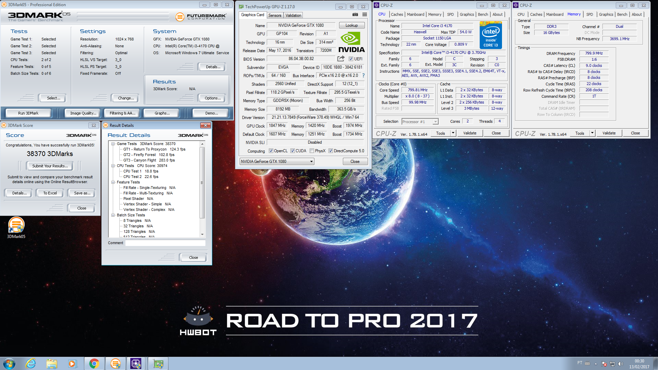658x370 pixels.
Task: Open the Tools dropdown arrow in Memory window
Action: coord(592,133)
